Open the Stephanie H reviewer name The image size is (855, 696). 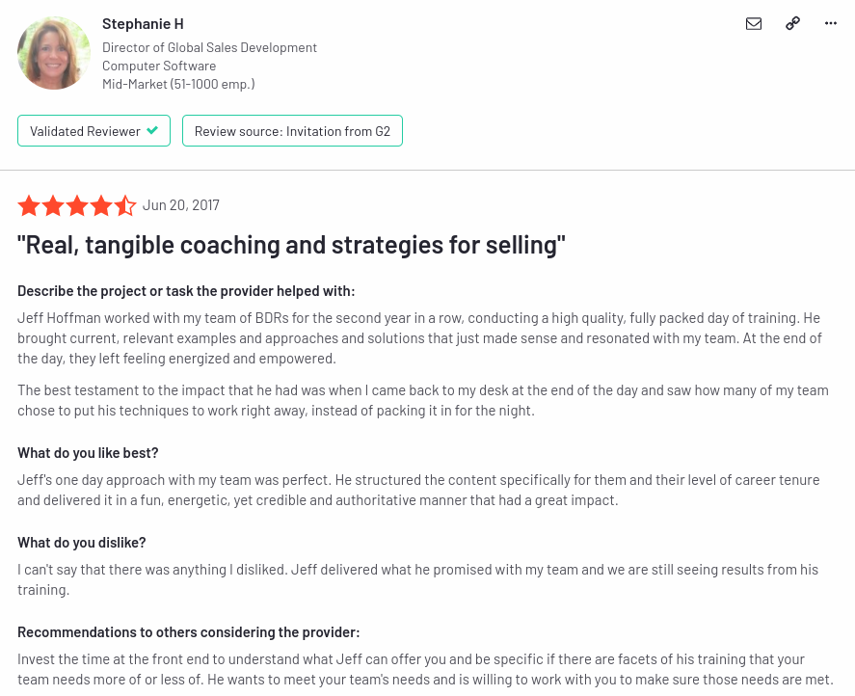143,24
